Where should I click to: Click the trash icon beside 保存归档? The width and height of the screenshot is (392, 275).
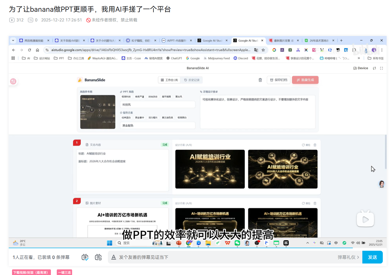tap(260, 80)
